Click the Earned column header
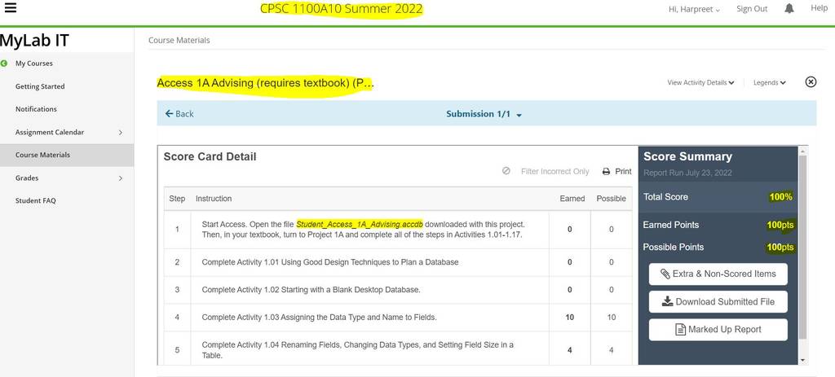Image resolution: width=835 pixels, height=377 pixels. 572,199
